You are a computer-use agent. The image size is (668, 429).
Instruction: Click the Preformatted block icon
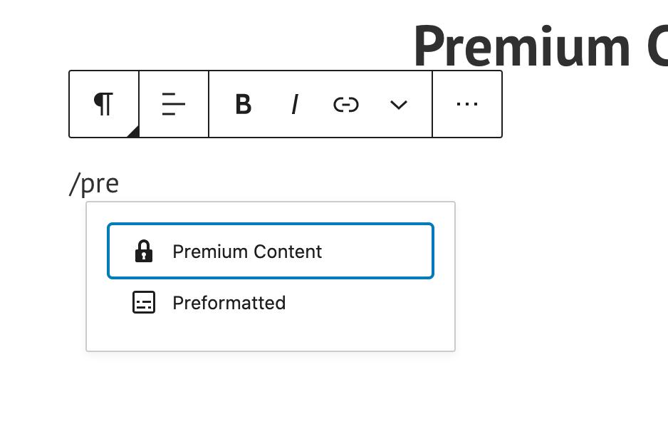[144, 303]
